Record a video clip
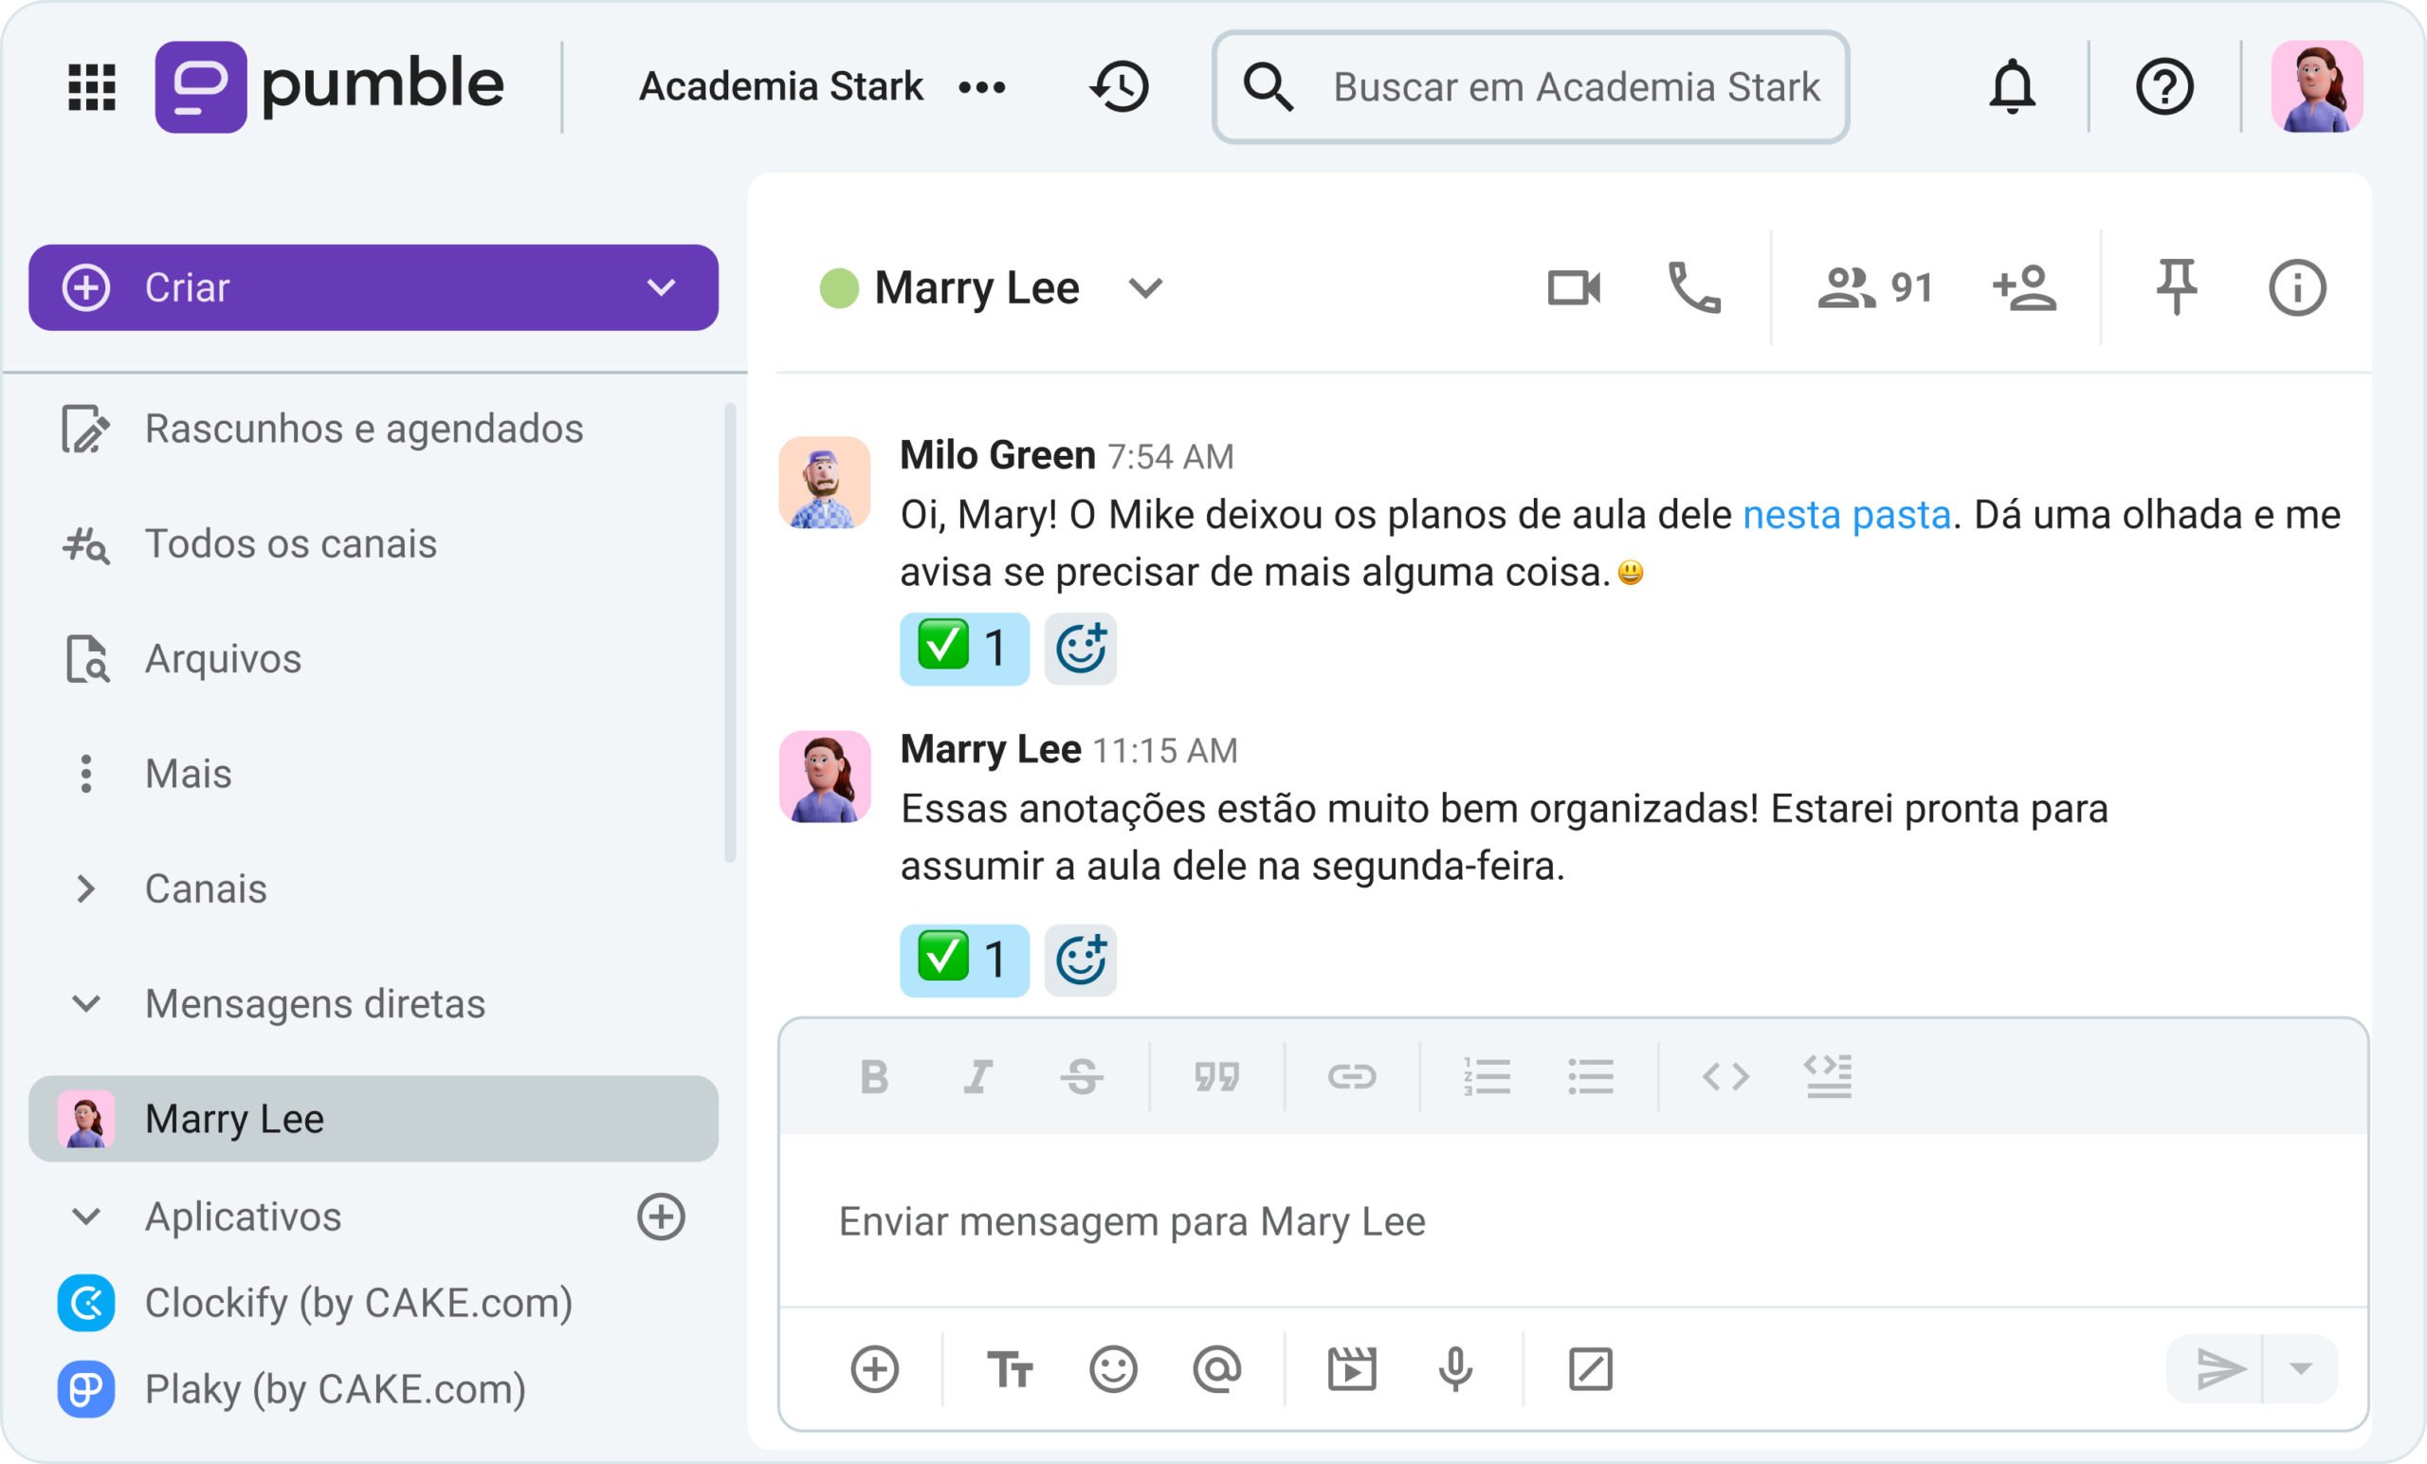Image resolution: width=2427 pixels, height=1464 pixels. [x=1351, y=1368]
